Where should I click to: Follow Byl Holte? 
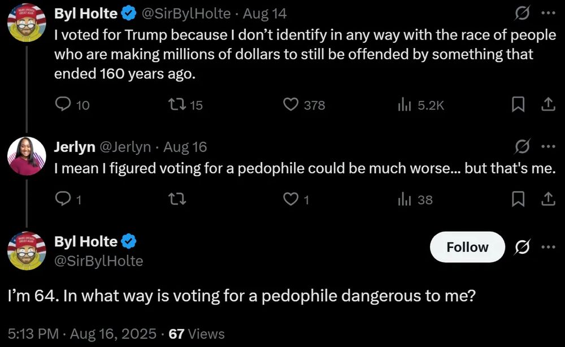pos(467,247)
